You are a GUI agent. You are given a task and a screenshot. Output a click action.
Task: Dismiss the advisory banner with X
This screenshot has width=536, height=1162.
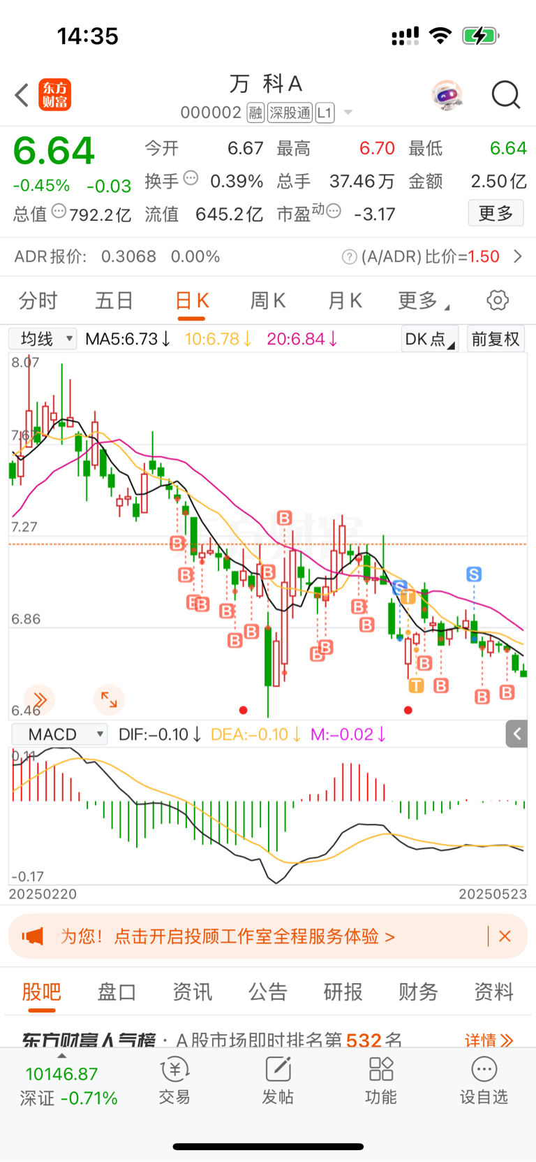coord(505,936)
